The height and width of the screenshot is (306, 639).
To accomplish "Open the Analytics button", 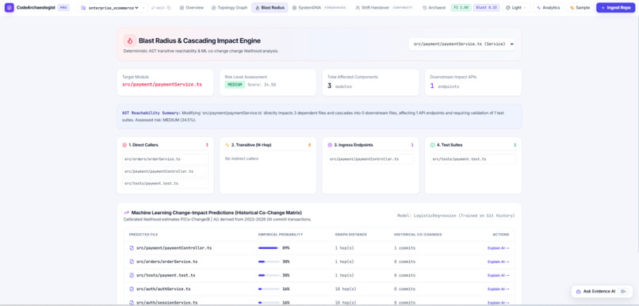I will [x=549, y=8].
